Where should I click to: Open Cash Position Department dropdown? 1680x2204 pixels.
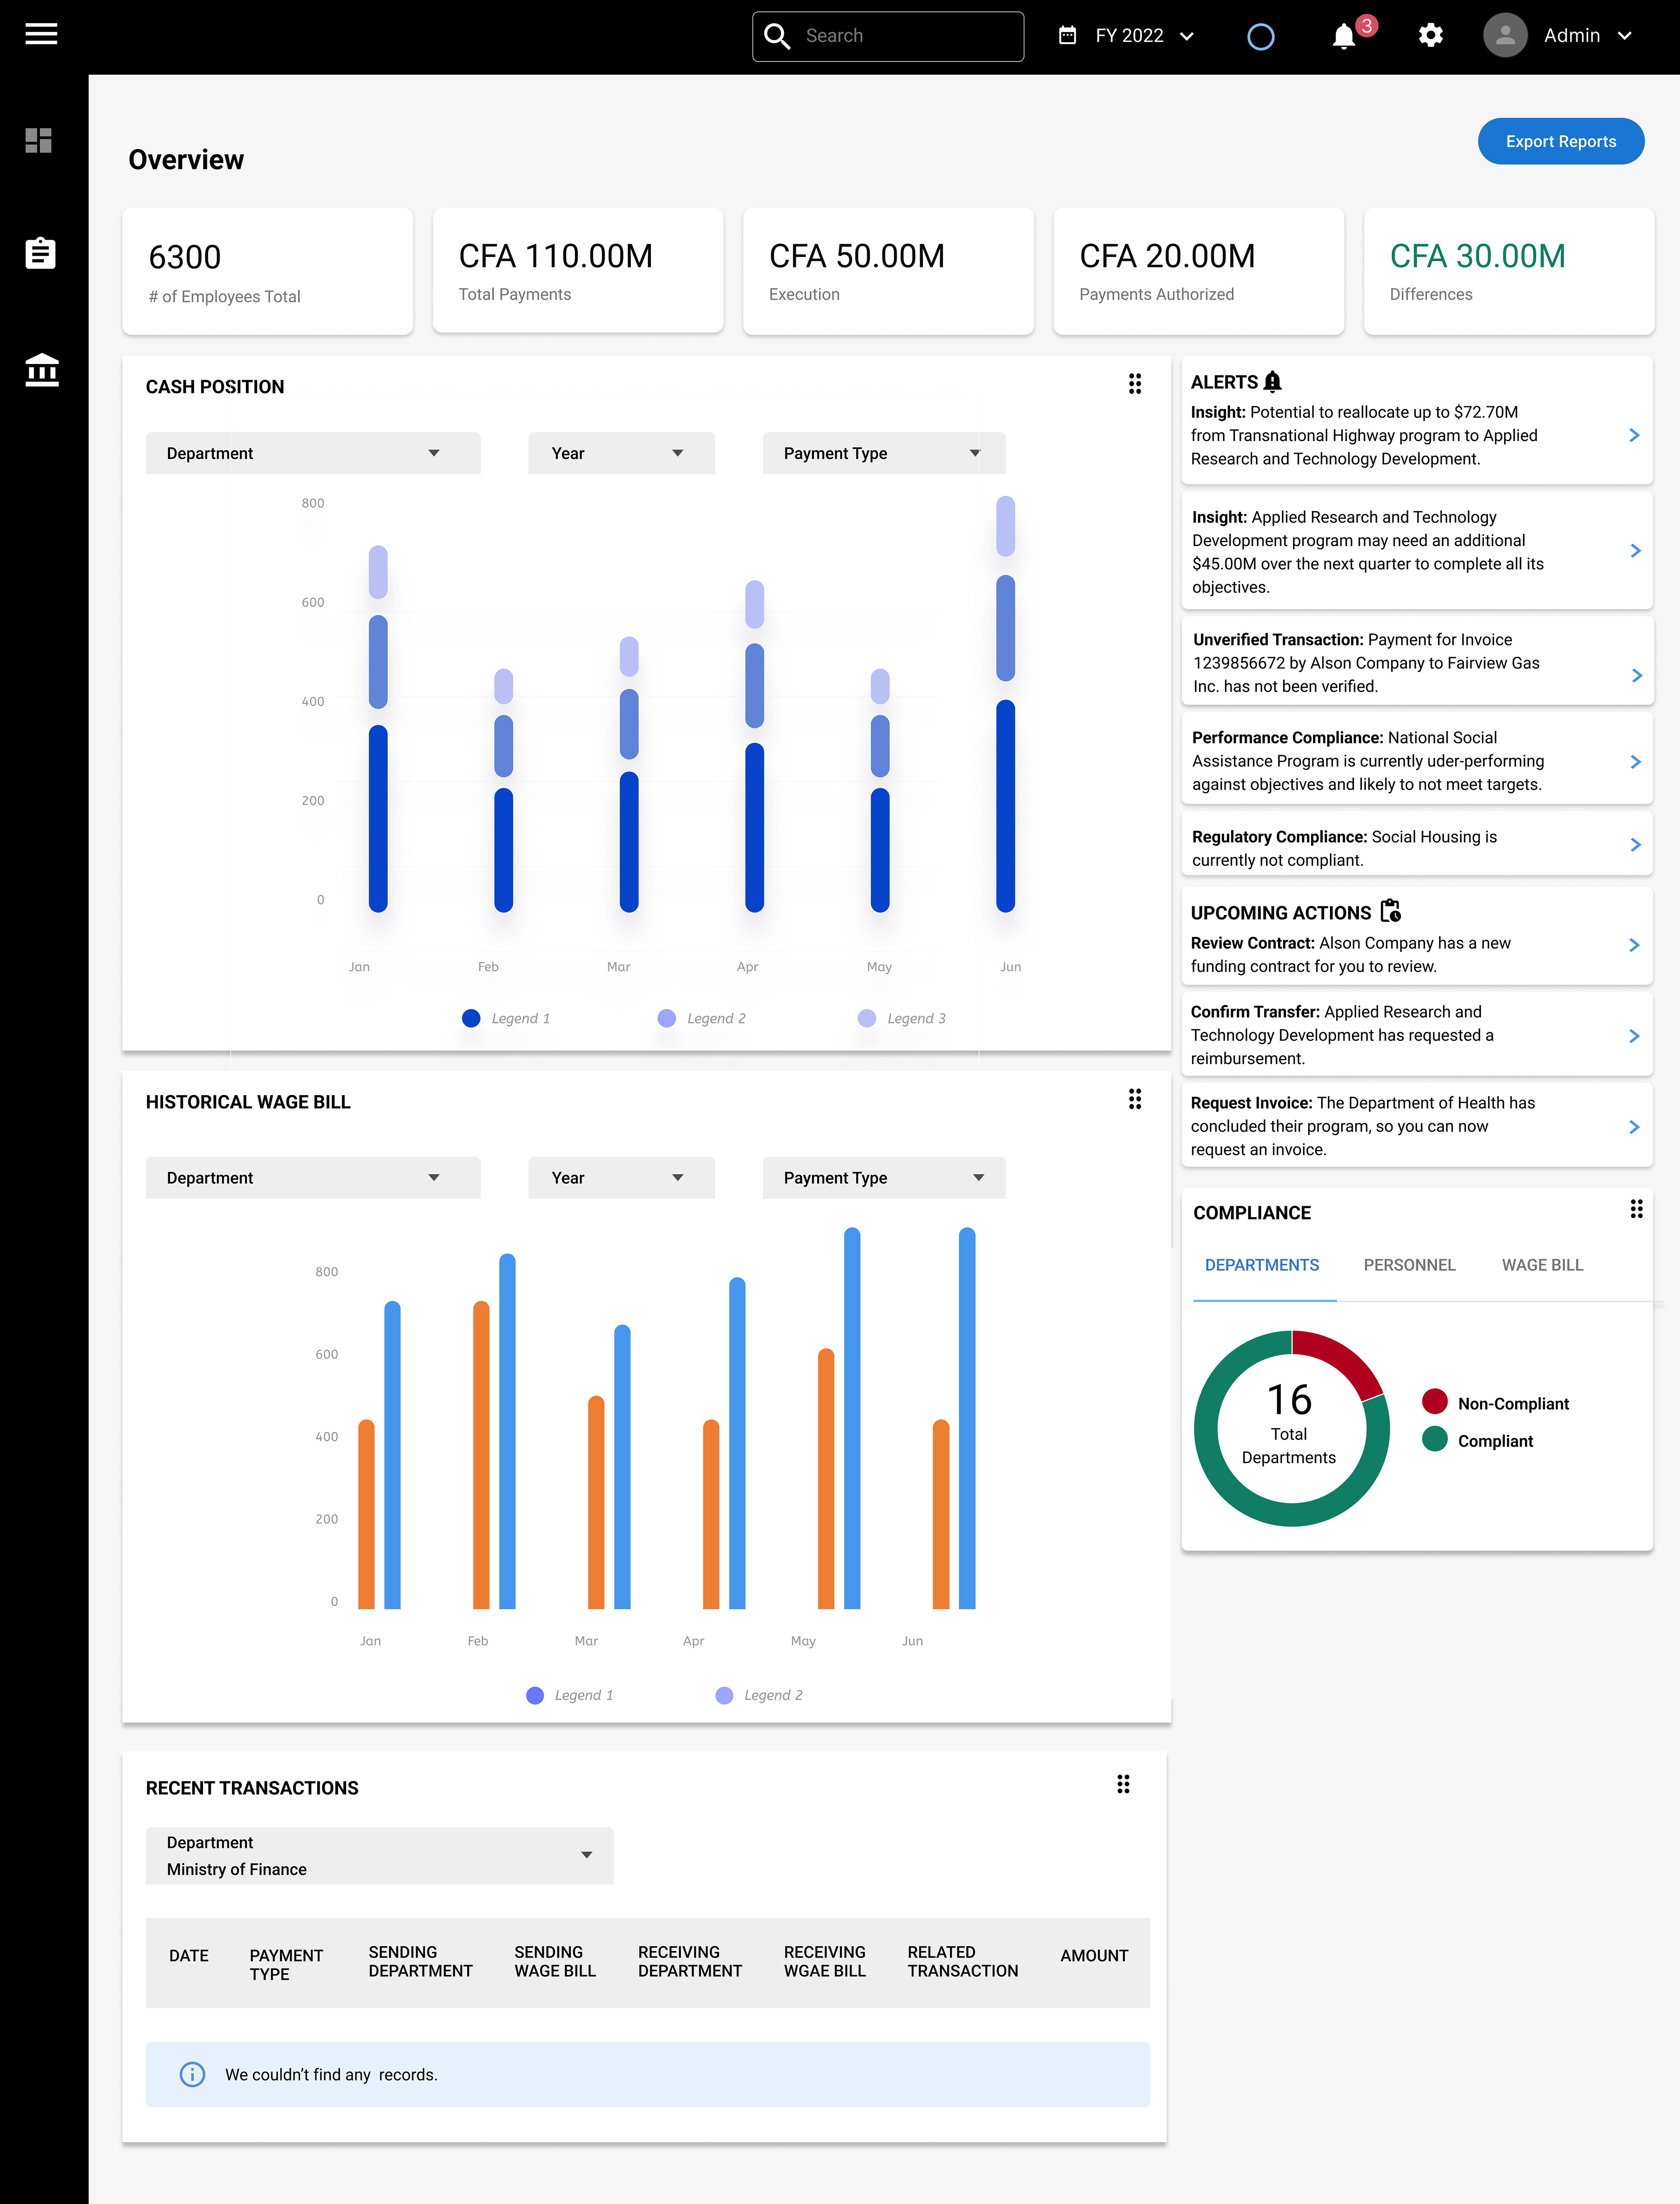pos(313,453)
